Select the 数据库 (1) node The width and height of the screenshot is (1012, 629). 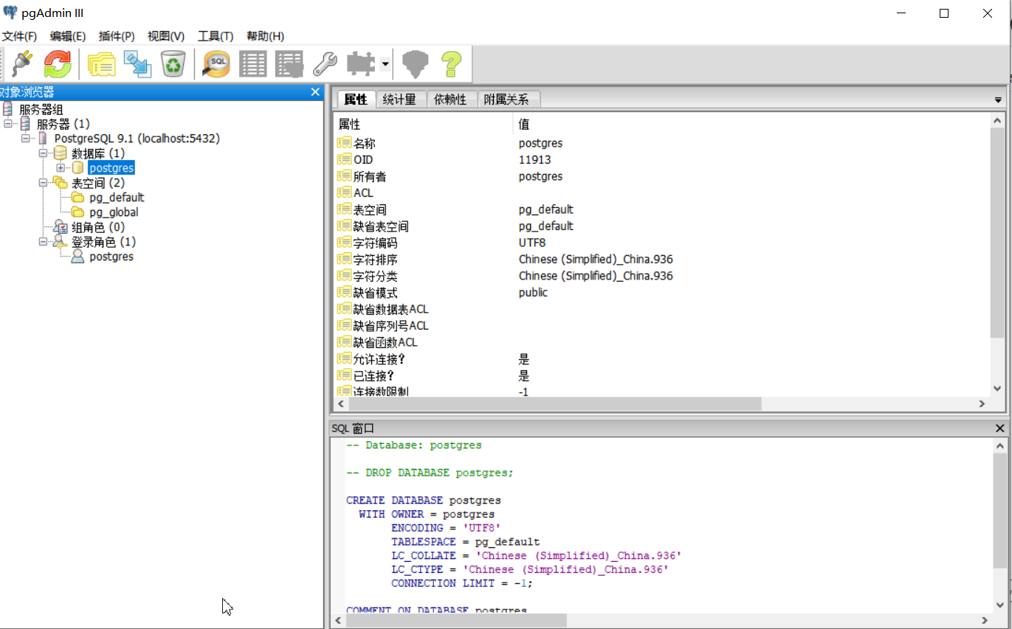point(98,153)
